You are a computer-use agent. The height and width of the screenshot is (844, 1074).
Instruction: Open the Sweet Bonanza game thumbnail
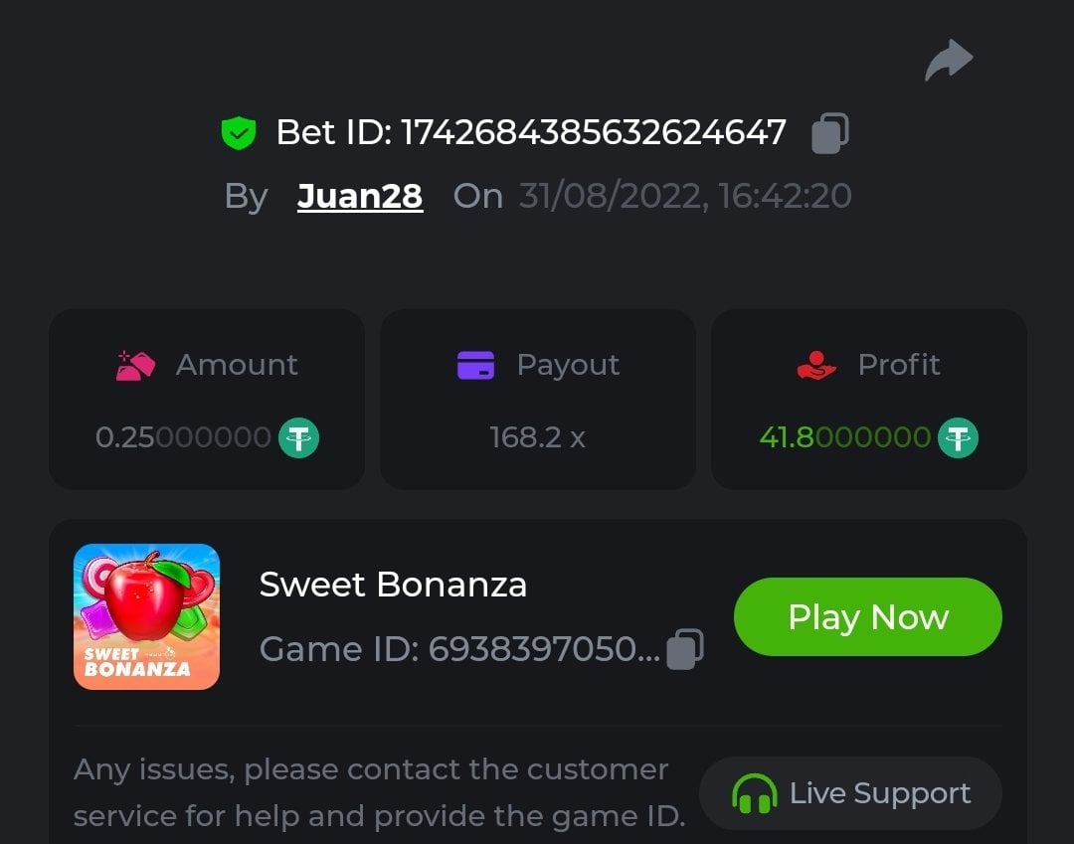click(x=147, y=616)
